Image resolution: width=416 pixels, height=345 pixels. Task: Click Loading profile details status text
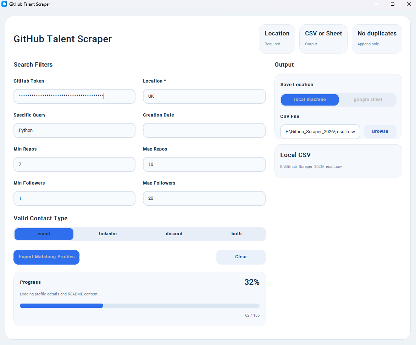tap(60, 294)
